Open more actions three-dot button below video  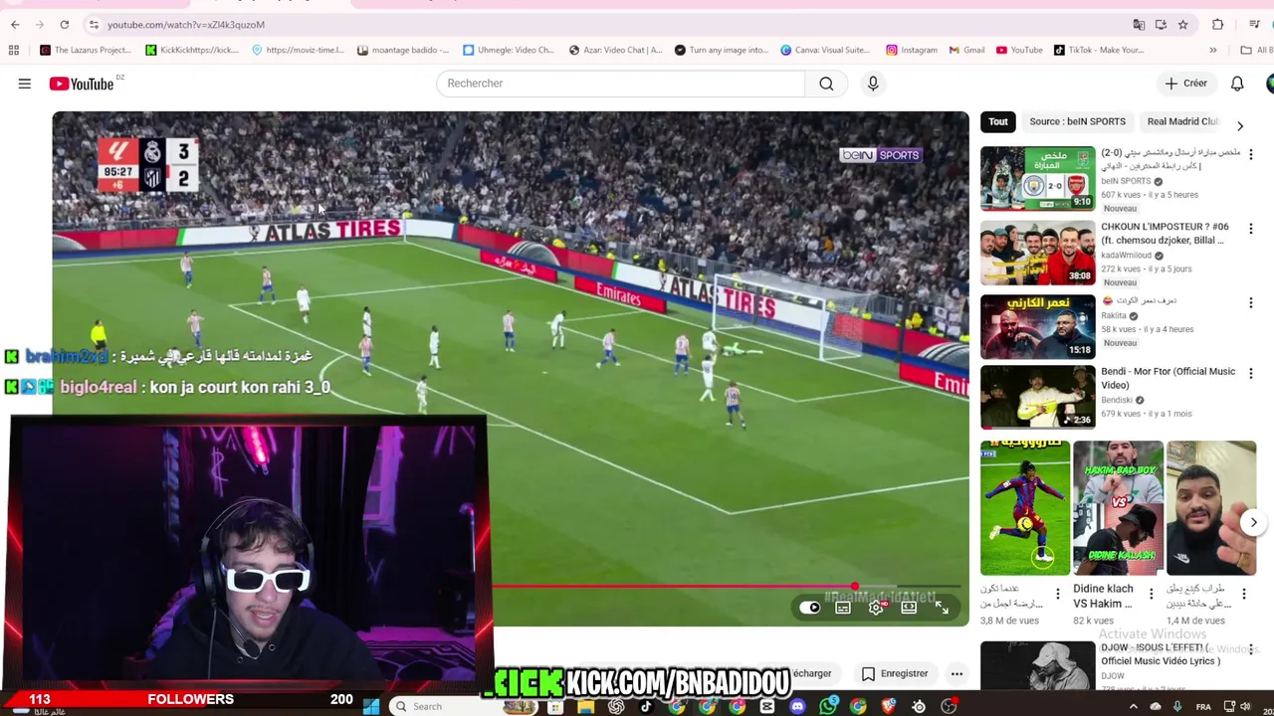(x=956, y=673)
